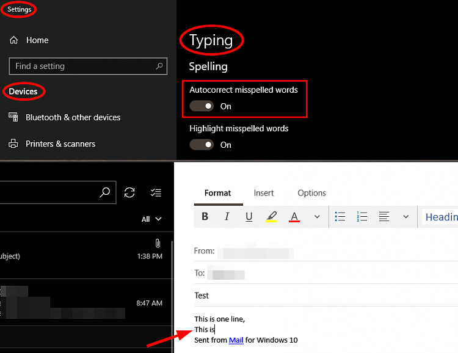Image resolution: width=458 pixels, height=353 pixels.
Task: Click the Devices heading in sidebar
Action: 23,92
